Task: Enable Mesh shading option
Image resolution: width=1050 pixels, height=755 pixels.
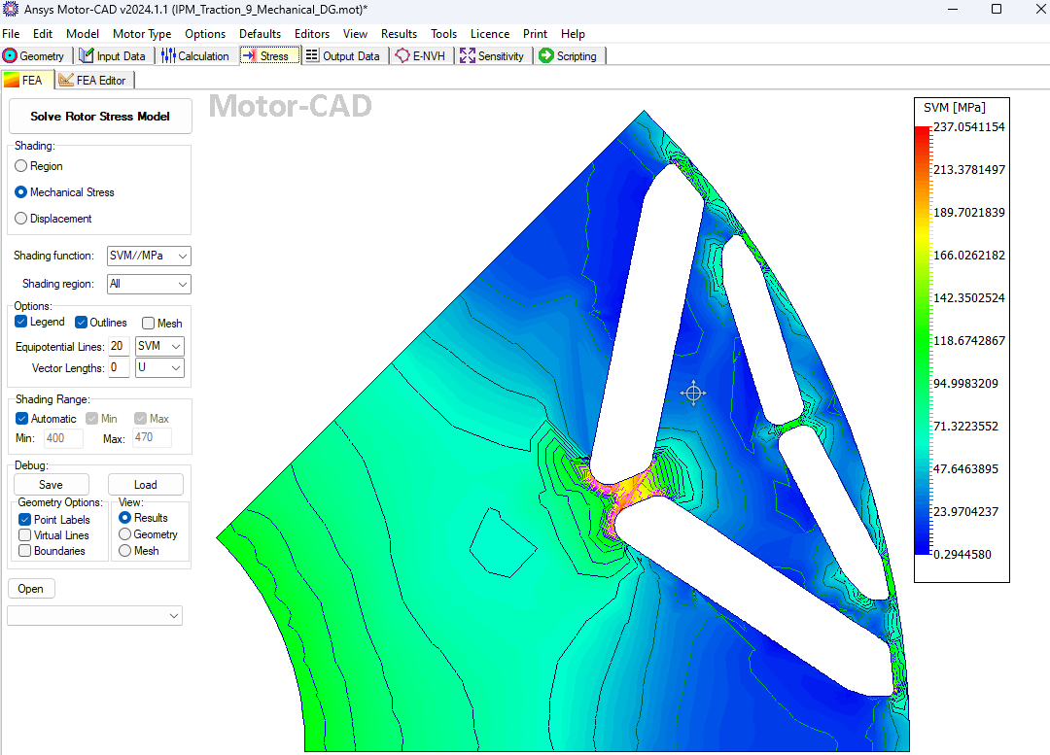Action: tap(149, 323)
